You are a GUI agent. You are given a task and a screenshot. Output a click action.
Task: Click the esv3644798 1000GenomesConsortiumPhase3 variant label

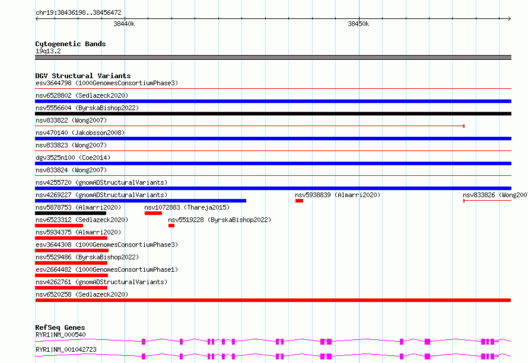coord(107,83)
